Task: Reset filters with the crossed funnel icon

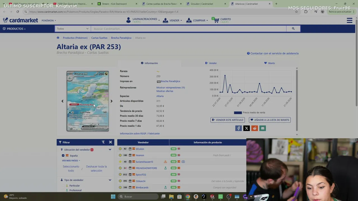Action: [103, 142]
